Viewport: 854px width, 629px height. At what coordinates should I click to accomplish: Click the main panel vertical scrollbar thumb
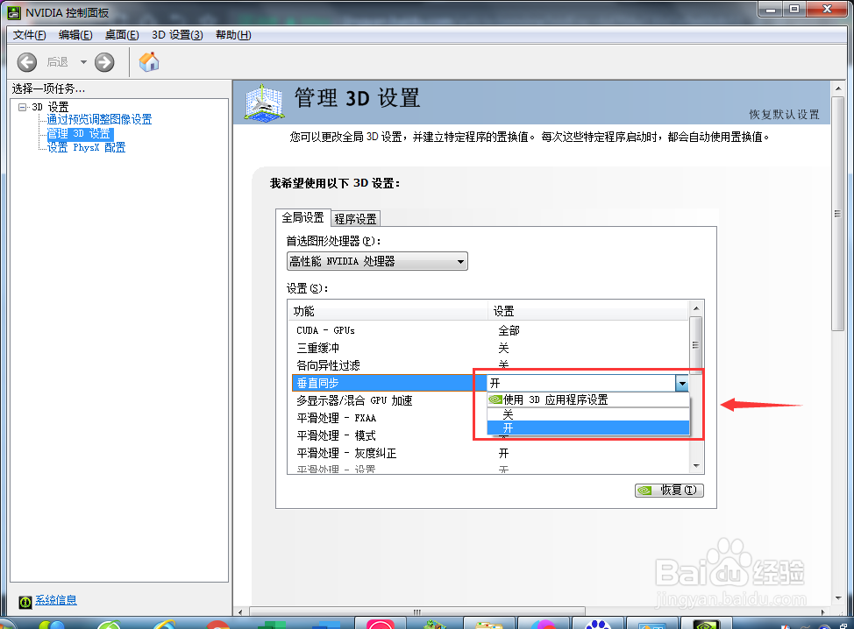click(837, 214)
